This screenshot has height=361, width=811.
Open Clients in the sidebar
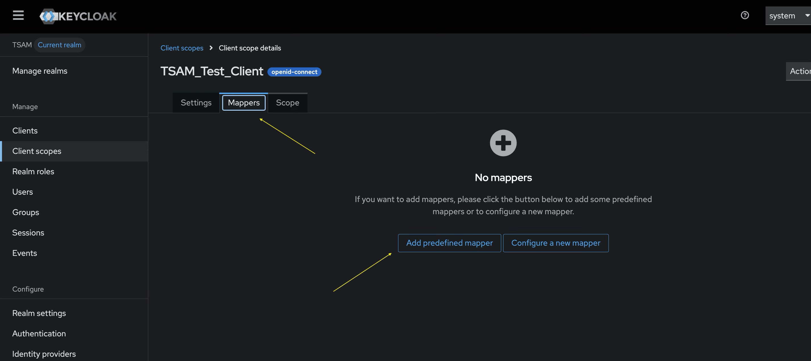tap(74, 131)
